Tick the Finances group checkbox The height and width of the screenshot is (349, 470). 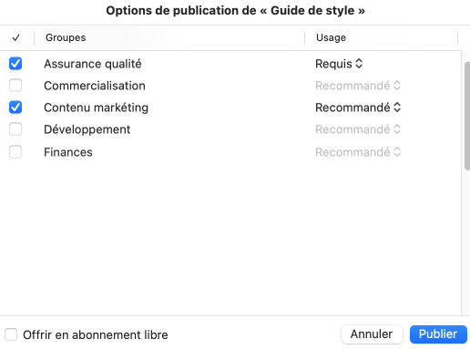[x=15, y=152]
